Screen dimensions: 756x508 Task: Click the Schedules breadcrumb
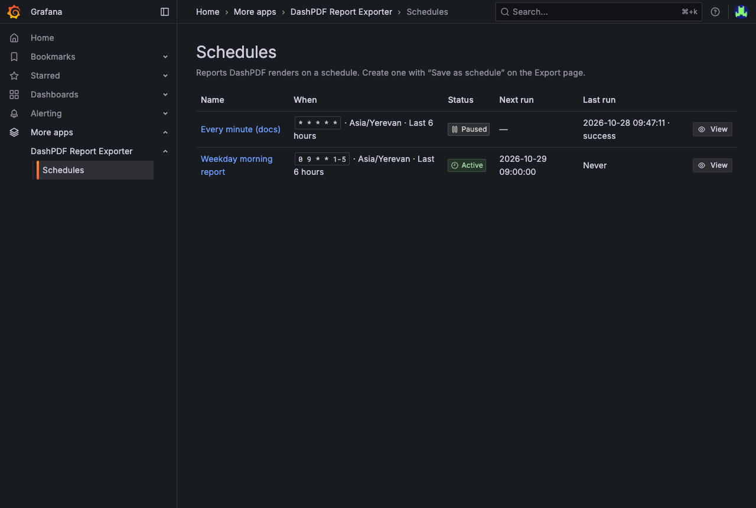(x=427, y=12)
